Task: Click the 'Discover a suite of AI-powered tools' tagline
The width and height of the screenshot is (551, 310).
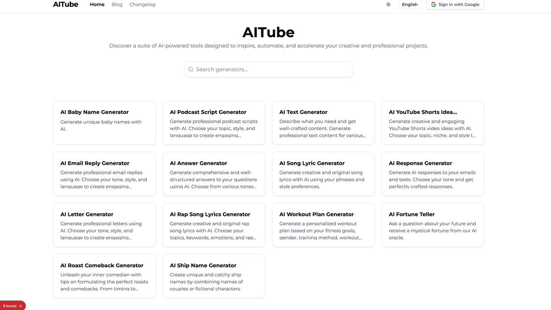Action: coord(269,46)
